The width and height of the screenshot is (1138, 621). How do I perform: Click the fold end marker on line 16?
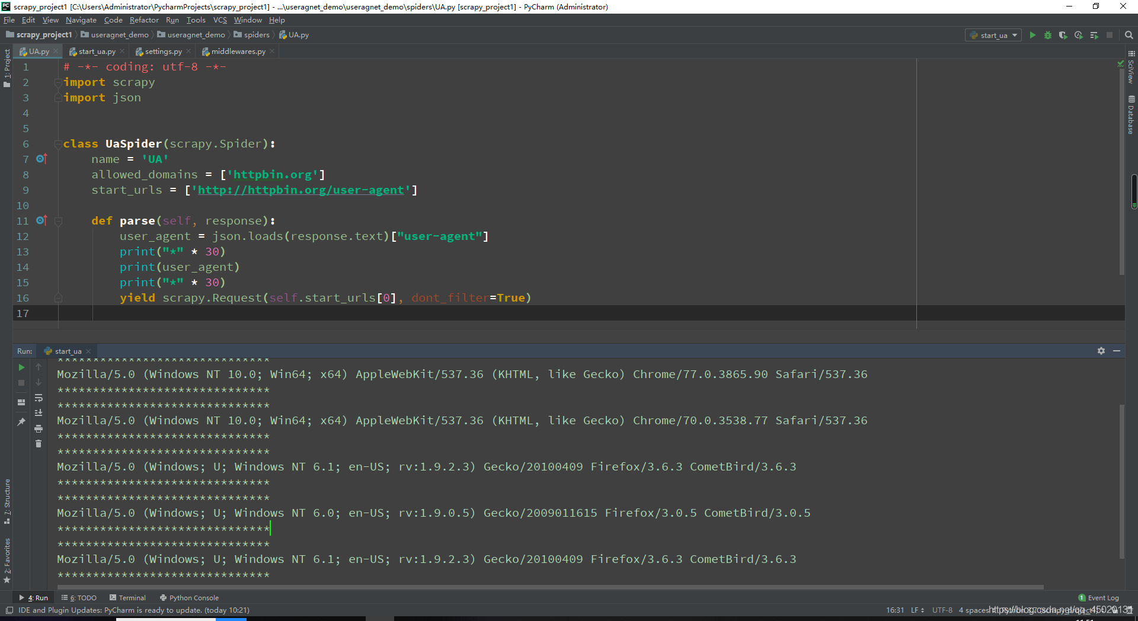click(x=58, y=298)
